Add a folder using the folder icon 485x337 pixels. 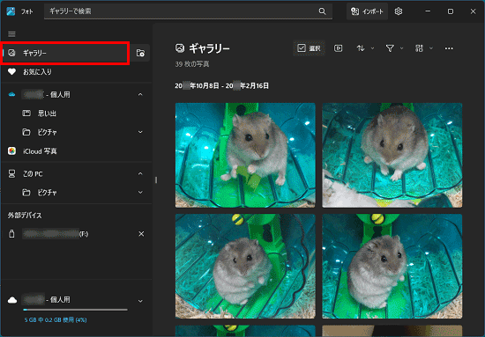click(x=140, y=53)
